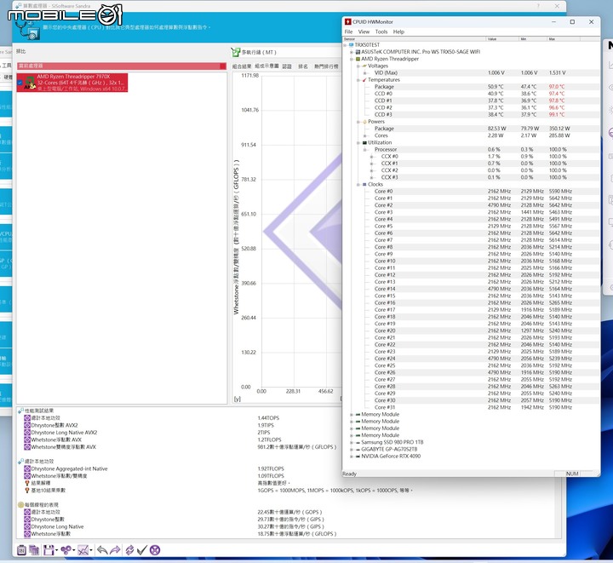Open the File menu in HWMonitor
Image resolution: width=613 pixels, height=563 pixels.
pyautogui.click(x=348, y=32)
